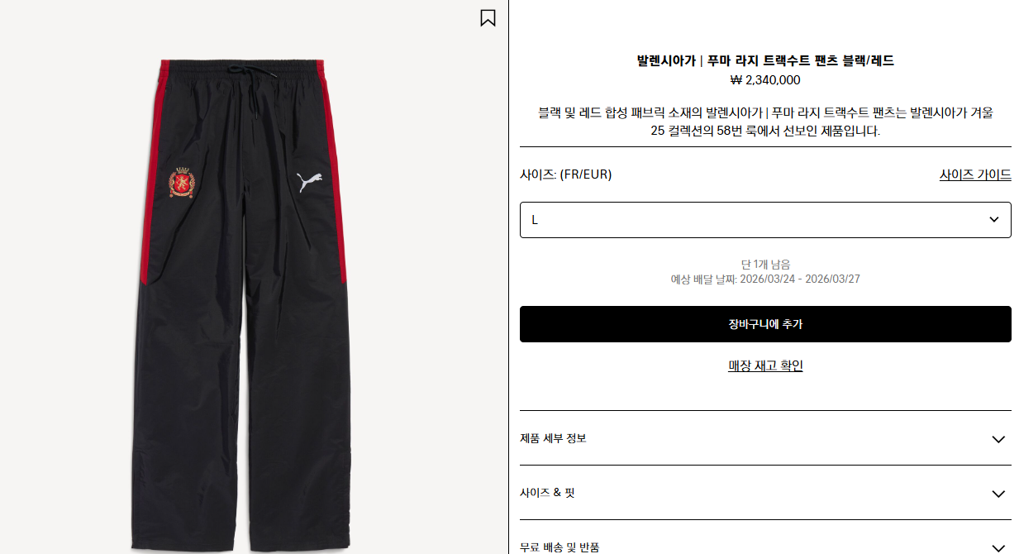
Task: Click the black track pants product image
Action: [x=240, y=306]
